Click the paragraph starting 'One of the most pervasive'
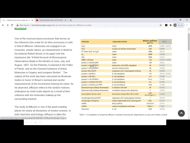This screenshot has height=143, width=190. tap(44, 69)
